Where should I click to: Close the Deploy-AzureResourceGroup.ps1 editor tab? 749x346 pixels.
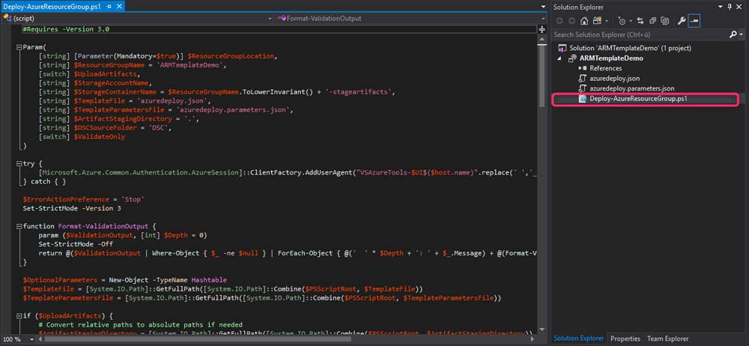(120, 7)
